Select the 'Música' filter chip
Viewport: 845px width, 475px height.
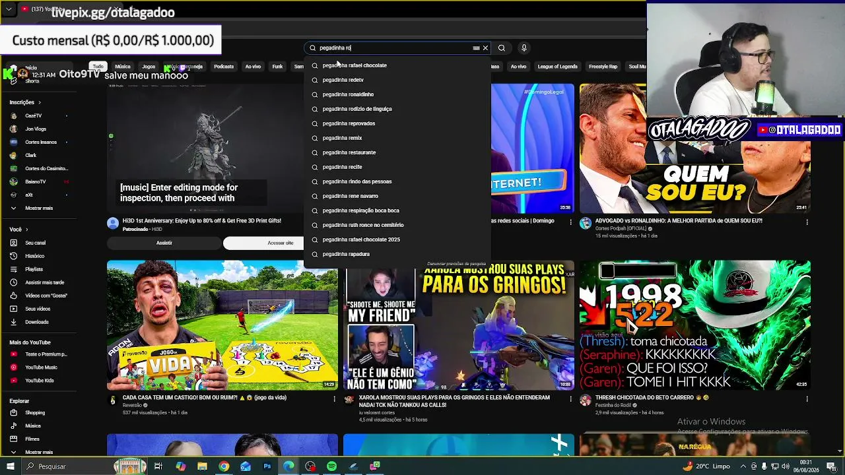(123, 67)
